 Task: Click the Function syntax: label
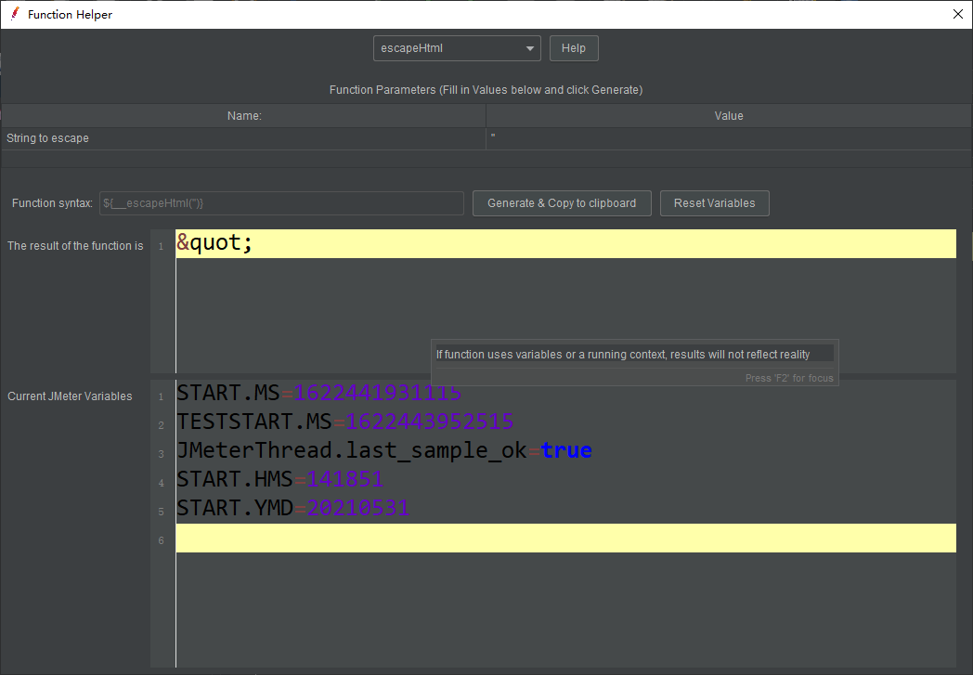[x=52, y=203]
